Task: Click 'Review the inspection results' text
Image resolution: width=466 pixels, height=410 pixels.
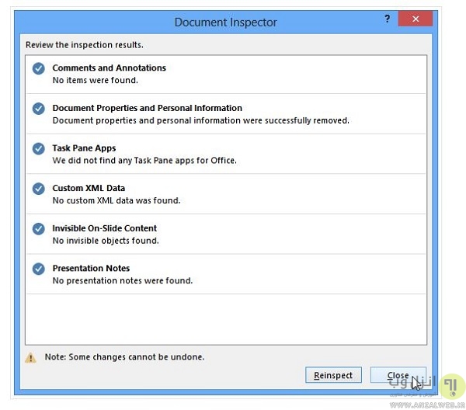Action: [84, 45]
